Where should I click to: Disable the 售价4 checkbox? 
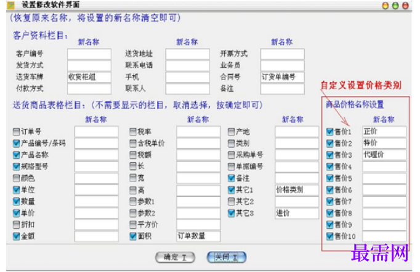[x=329, y=167]
